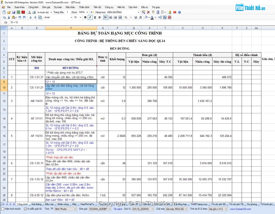Open the Zoom 100% dropdown

coord(87,12)
